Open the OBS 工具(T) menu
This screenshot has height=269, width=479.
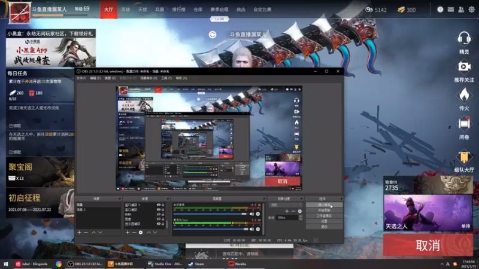166,78
